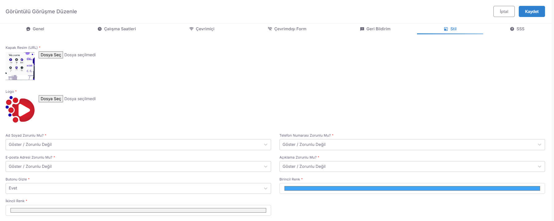Click the Kaydet button
The image size is (554, 221).
point(532,11)
